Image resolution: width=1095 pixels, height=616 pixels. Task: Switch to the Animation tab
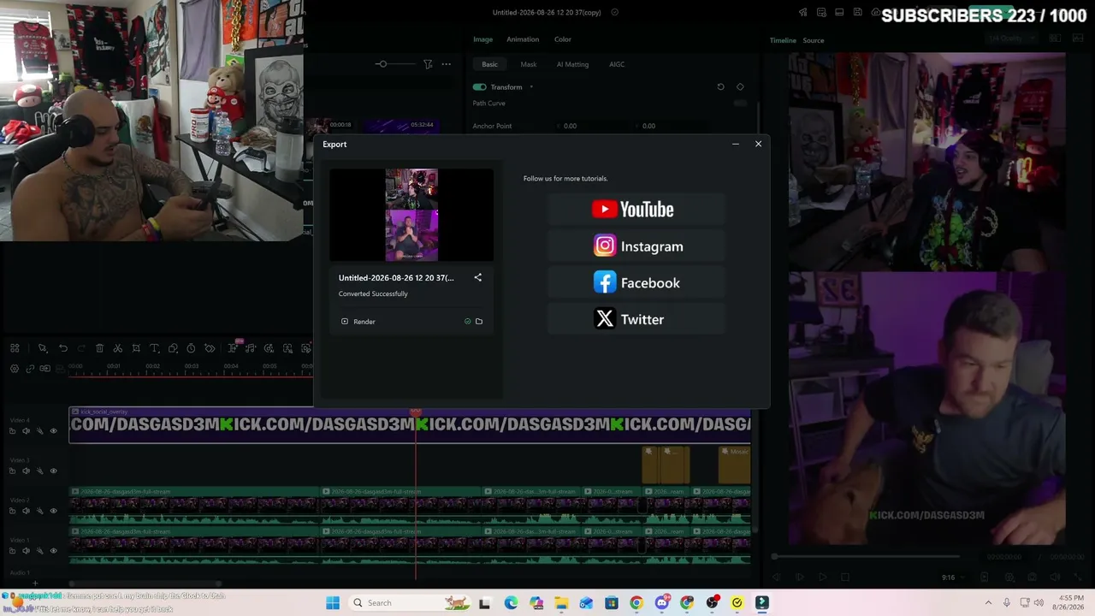point(523,39)
